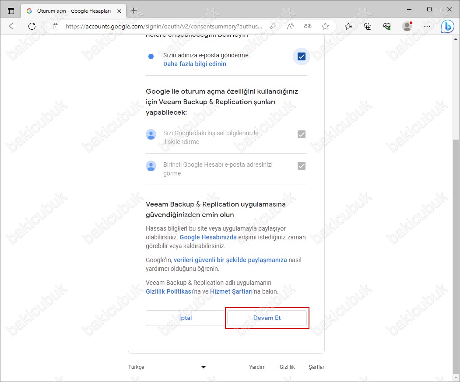The height and width of the screenshot is (382, 460).
Task: Open 'verileri güvenli bir şekilde paylaşmanıza' link
Action: click(230, 260)
